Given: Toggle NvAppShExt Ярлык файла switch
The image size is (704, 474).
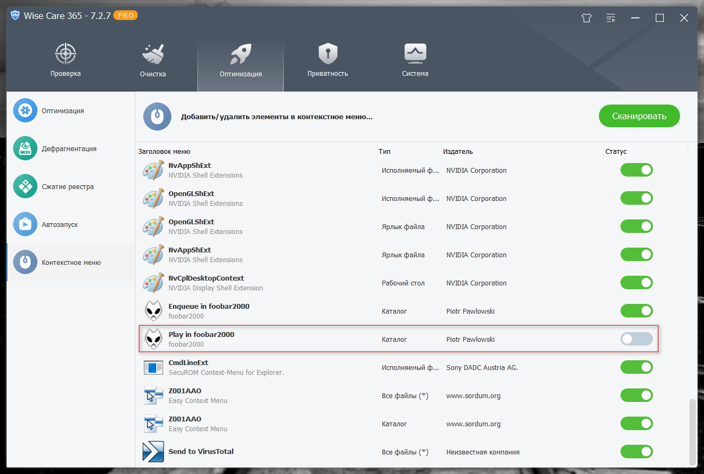Looking at the screenshot, I should 637,255.
